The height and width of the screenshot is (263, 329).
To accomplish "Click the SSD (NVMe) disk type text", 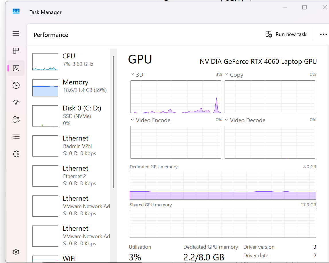I will [x=77, y=116].
